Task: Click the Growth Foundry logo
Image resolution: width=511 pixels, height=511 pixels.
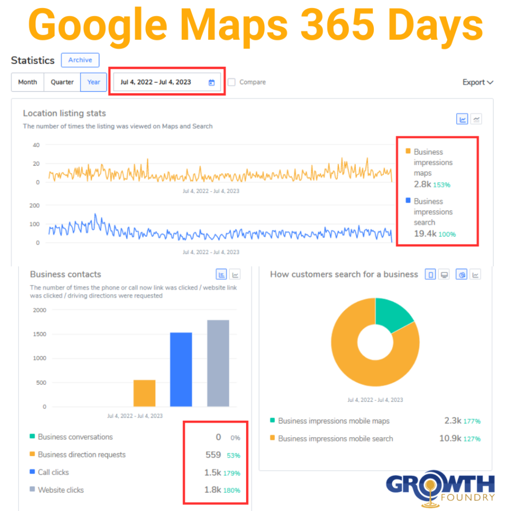Action: coord(441,488)
